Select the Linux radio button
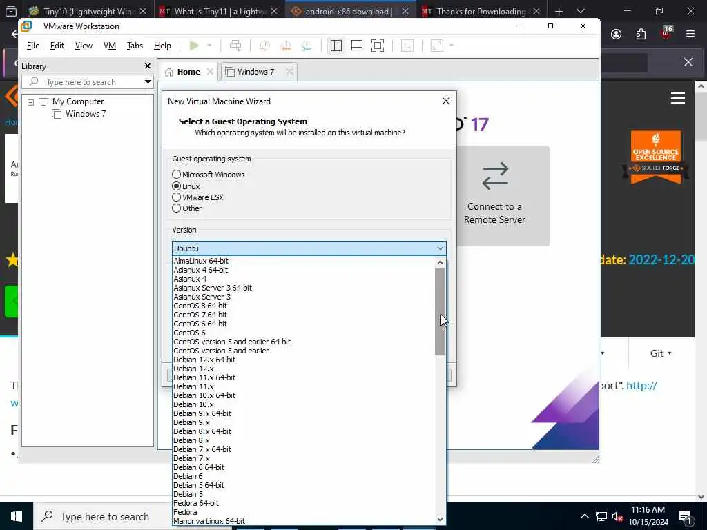Viewport: 707px width, 530px height. click(176, 186)
